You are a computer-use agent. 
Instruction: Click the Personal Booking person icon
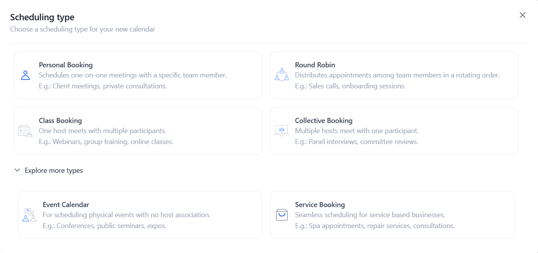point(25,75)
